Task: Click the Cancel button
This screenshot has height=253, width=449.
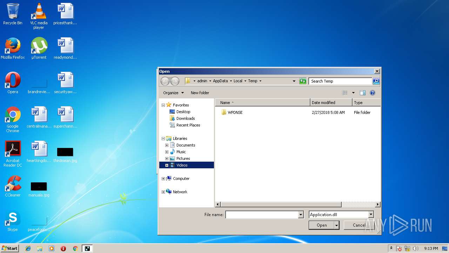Action: click(x=359, y=225)
